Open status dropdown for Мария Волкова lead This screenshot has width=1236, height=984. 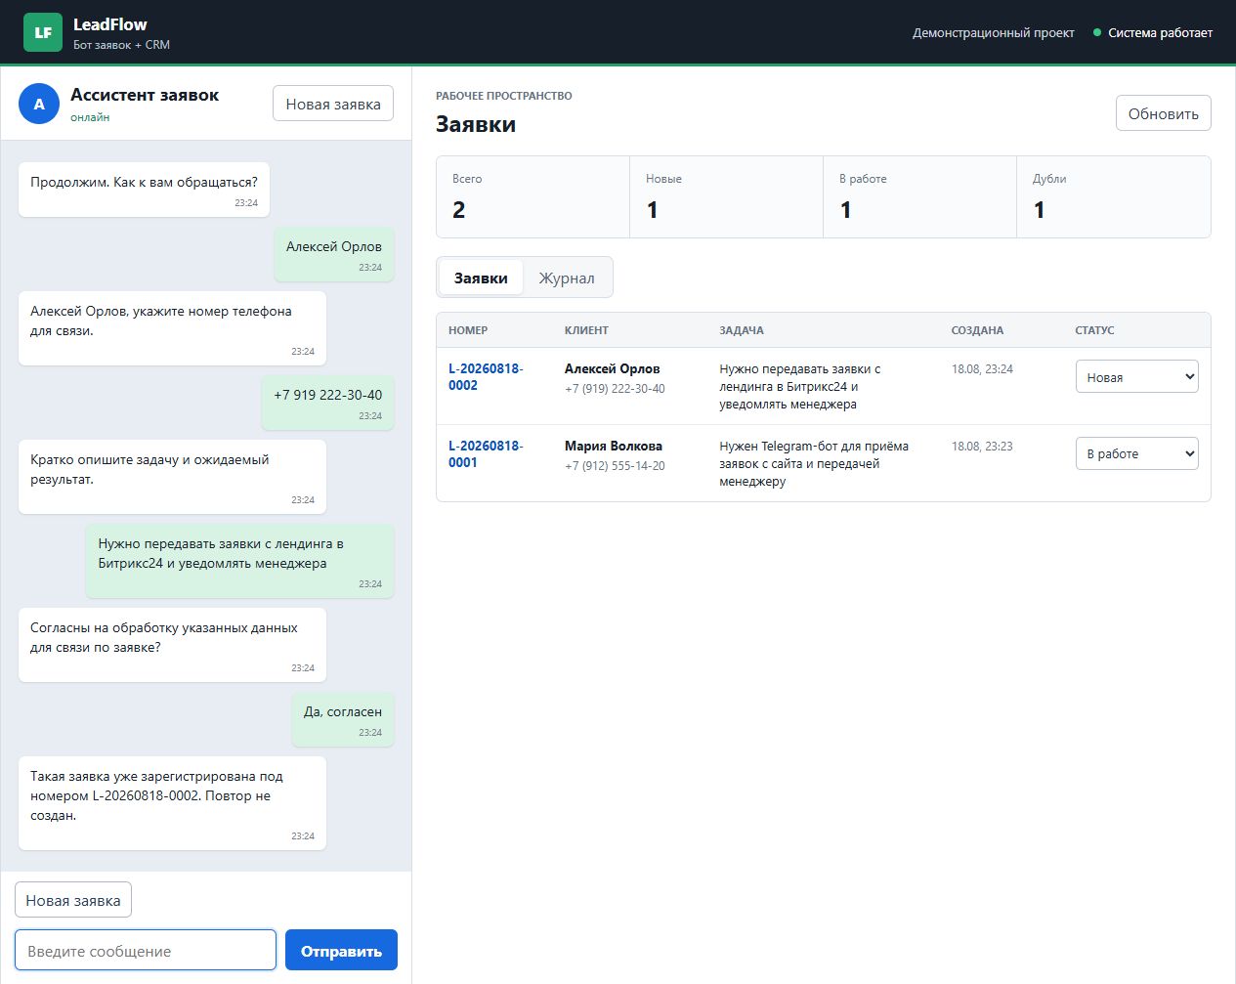click(x=1136, y=453)
